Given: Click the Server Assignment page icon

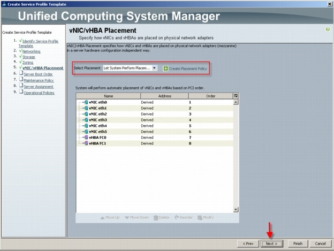Looking at the screenshot, I should click(21, 85).
